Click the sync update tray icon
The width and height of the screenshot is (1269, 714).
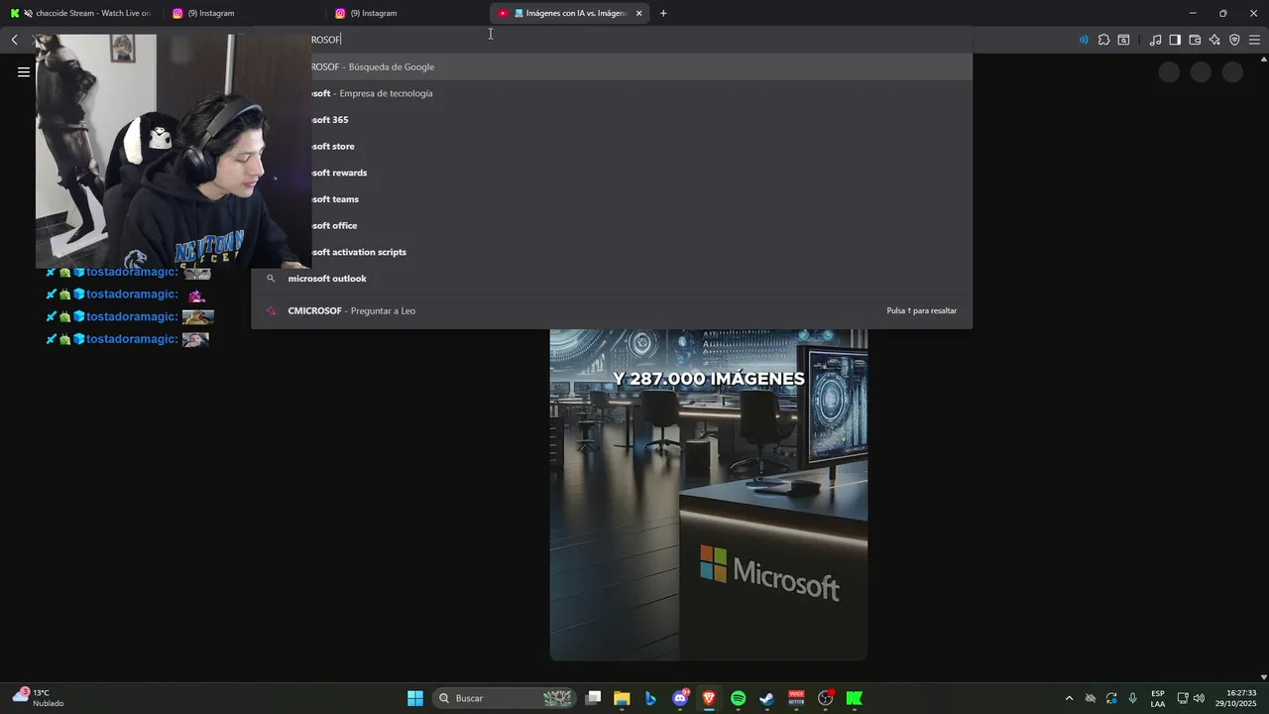(1111, 698)
